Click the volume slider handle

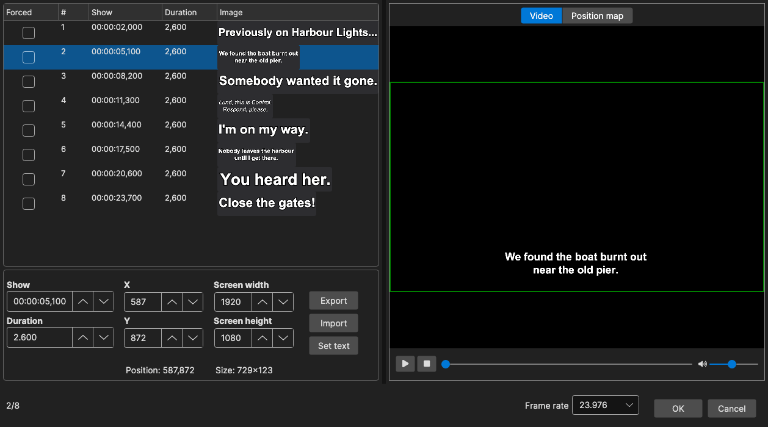pyautogui.click(x=732, y=364)
